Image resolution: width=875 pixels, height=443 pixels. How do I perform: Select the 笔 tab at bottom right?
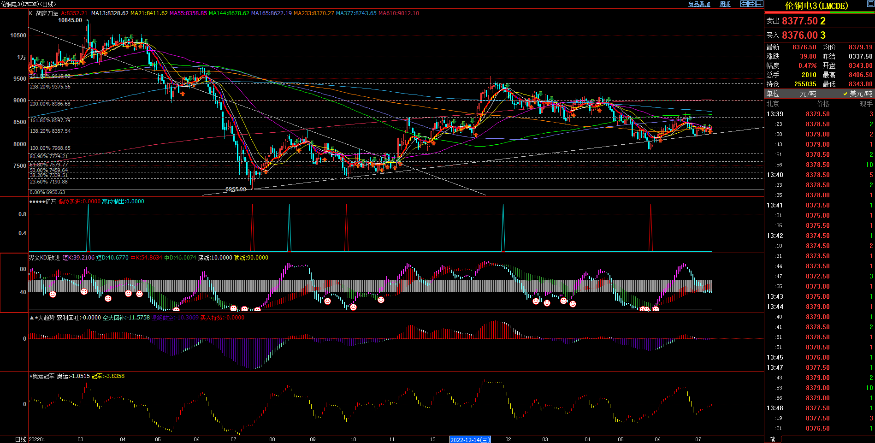[773, 439]
